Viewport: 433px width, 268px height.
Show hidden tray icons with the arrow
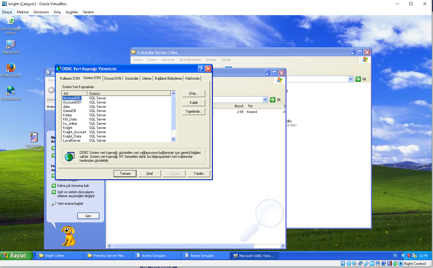click(403, 256)
